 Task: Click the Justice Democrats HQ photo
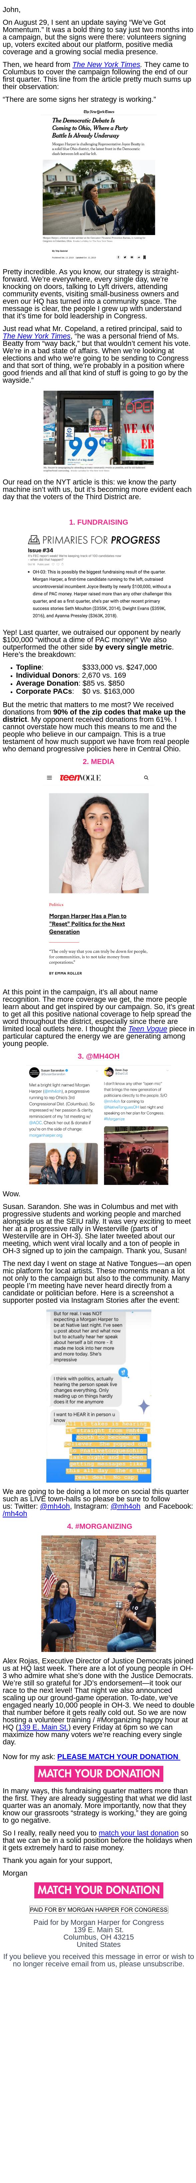tap(98, 1582)
